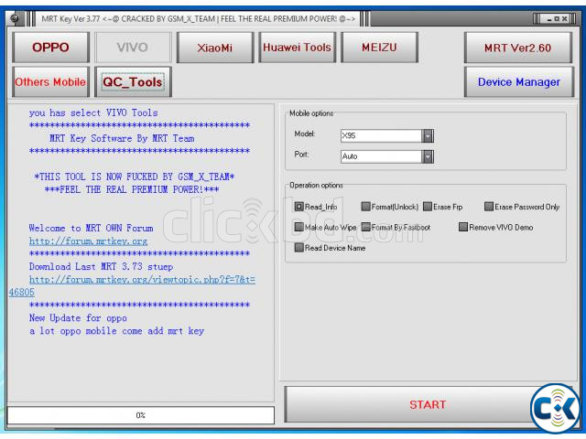The height and width of the screenshot is (439, 586).
Task: Select the VIVO tools tab
Action: (x=133, y=48)
